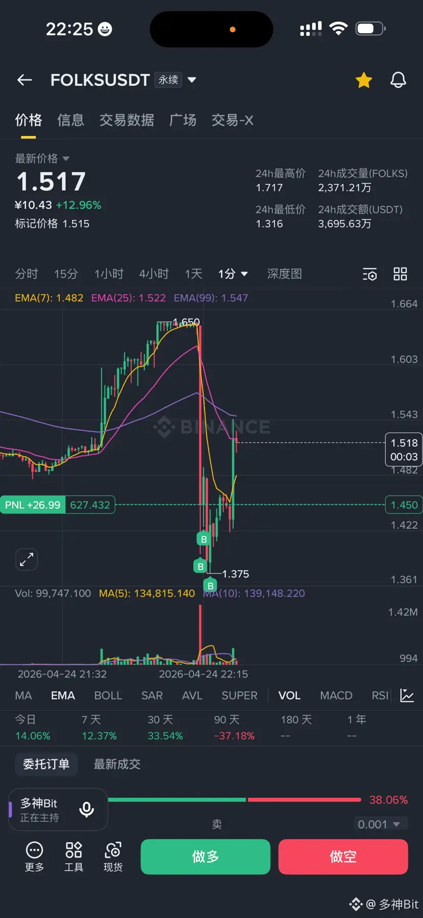Select 15分 chart interval
This screenshot has width=423, height=918.
coord(66,274)
